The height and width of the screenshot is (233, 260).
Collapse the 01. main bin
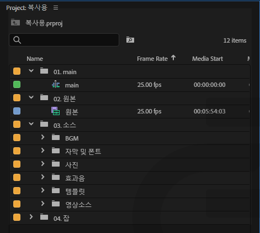[x=31, y=71]
